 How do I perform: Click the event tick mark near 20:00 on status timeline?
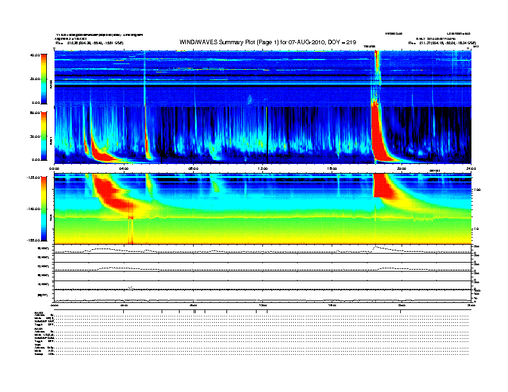click(400, 311)
